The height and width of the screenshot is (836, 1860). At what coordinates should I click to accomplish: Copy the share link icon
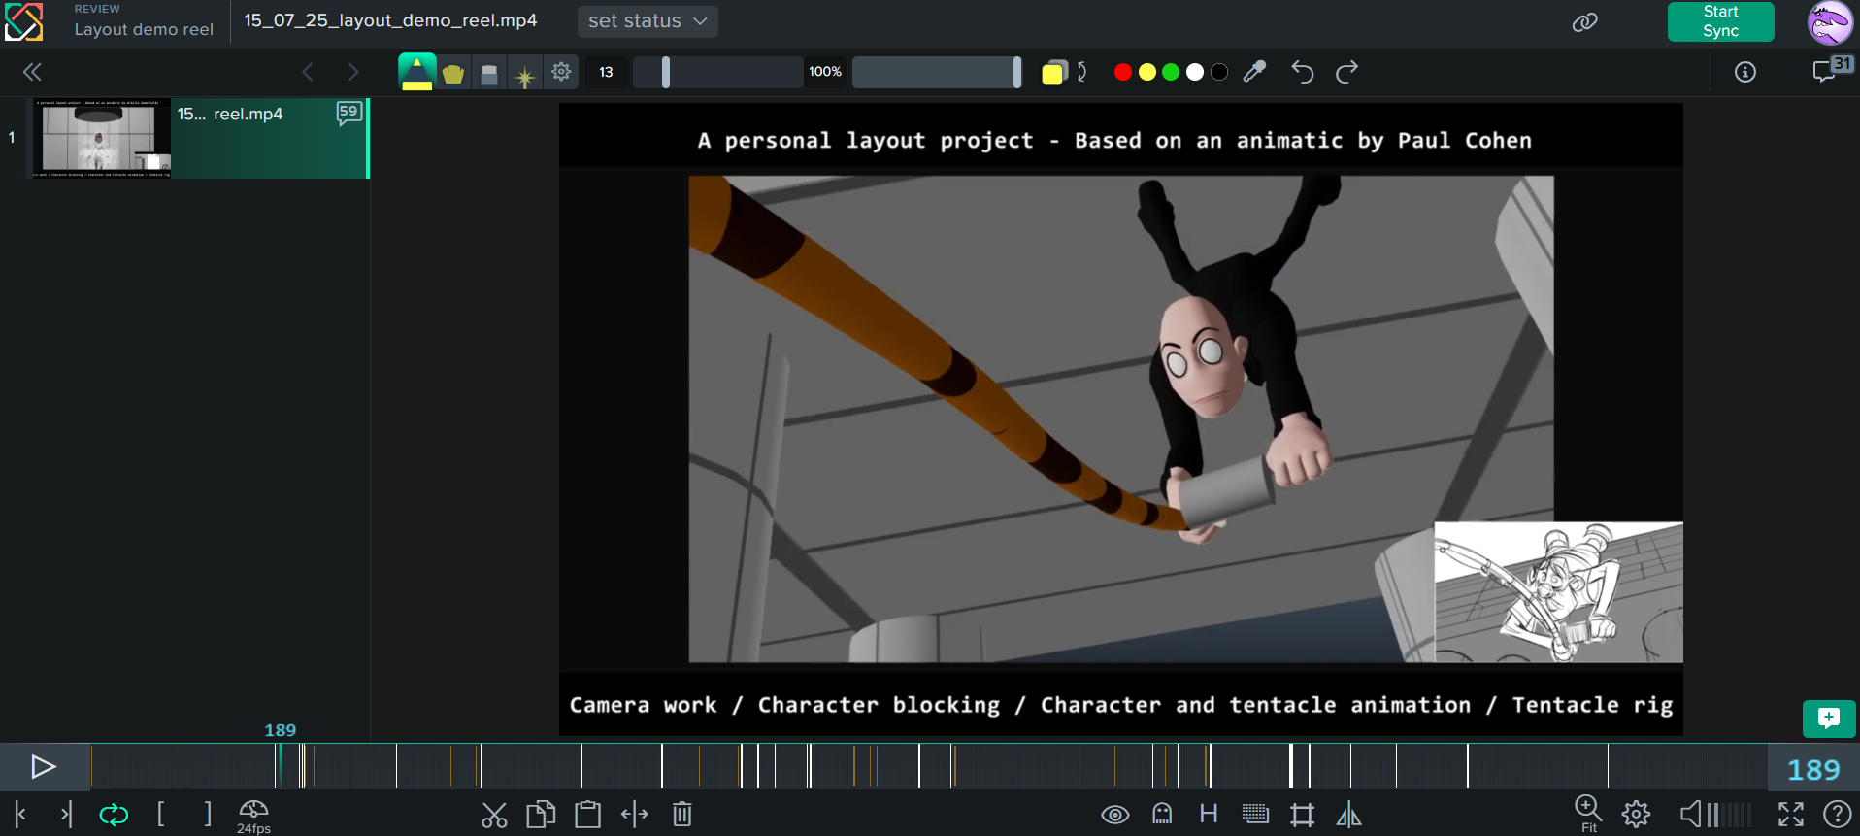pyautogui.click(x=1584, y=22)
